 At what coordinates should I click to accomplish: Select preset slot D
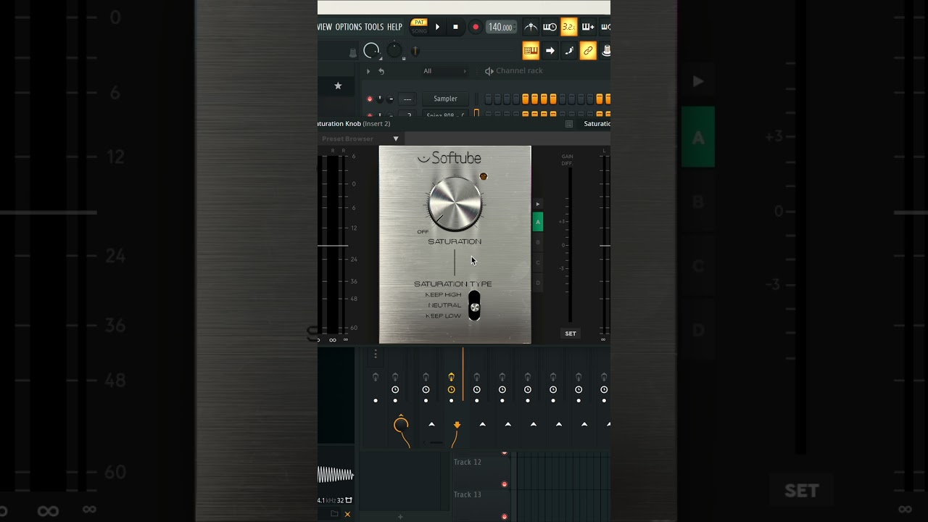[x=538, y=283]
